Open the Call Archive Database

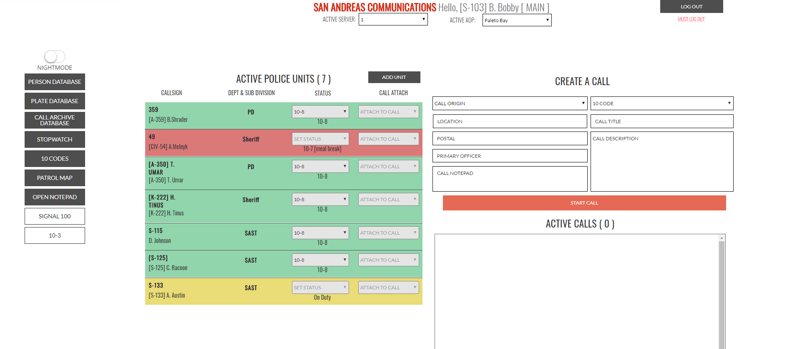coord(55,120)
